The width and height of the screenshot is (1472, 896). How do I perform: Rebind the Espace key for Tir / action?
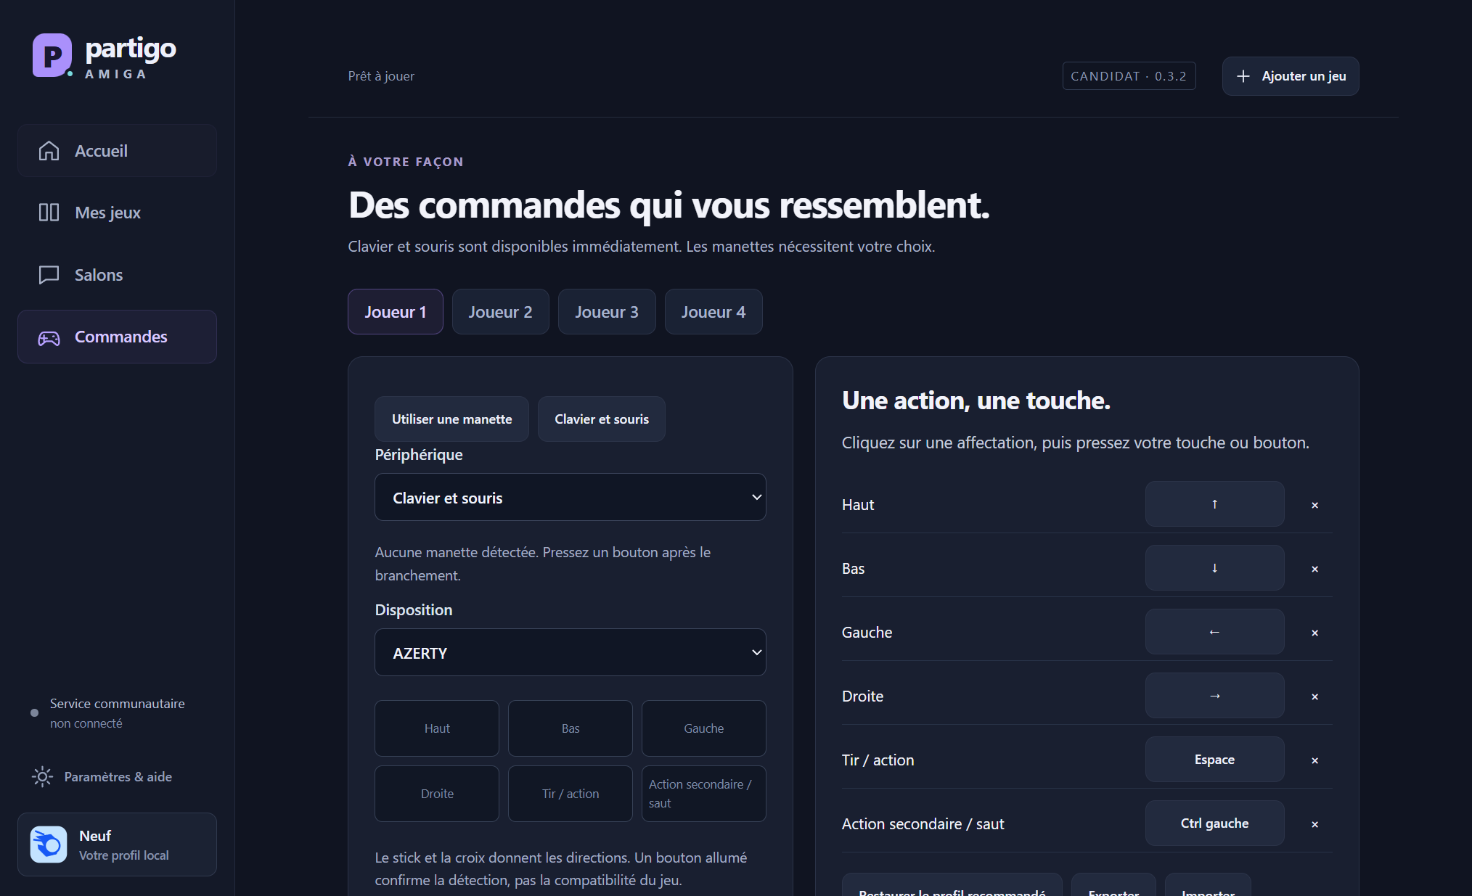coord(1215,760)
